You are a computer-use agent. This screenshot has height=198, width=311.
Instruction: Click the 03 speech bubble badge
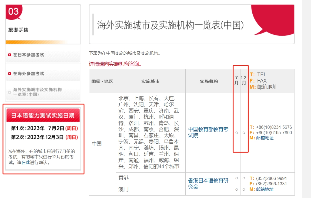(14, 12)
